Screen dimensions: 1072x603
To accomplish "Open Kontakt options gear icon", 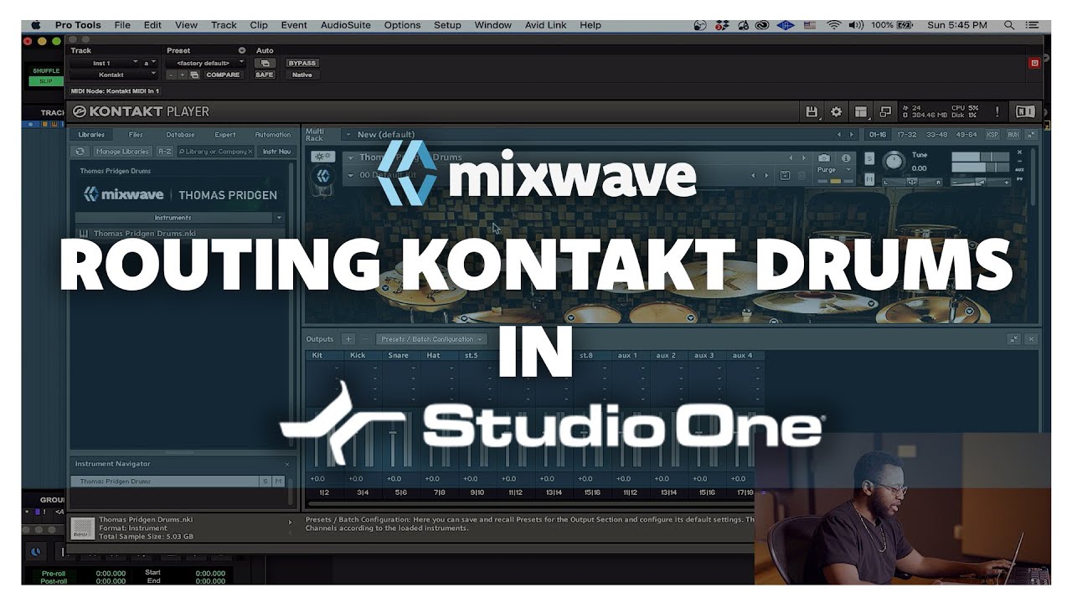I will coord(836,111).
